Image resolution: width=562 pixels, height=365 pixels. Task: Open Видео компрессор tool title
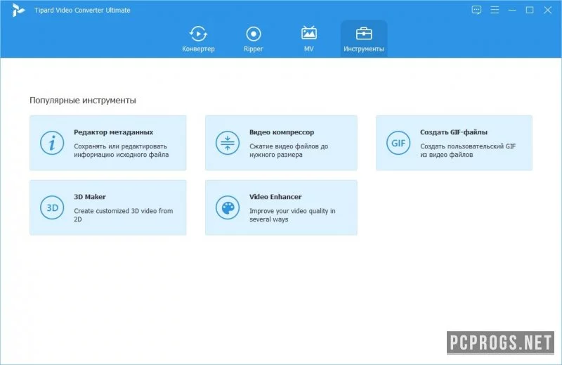(x=282, y=132)
